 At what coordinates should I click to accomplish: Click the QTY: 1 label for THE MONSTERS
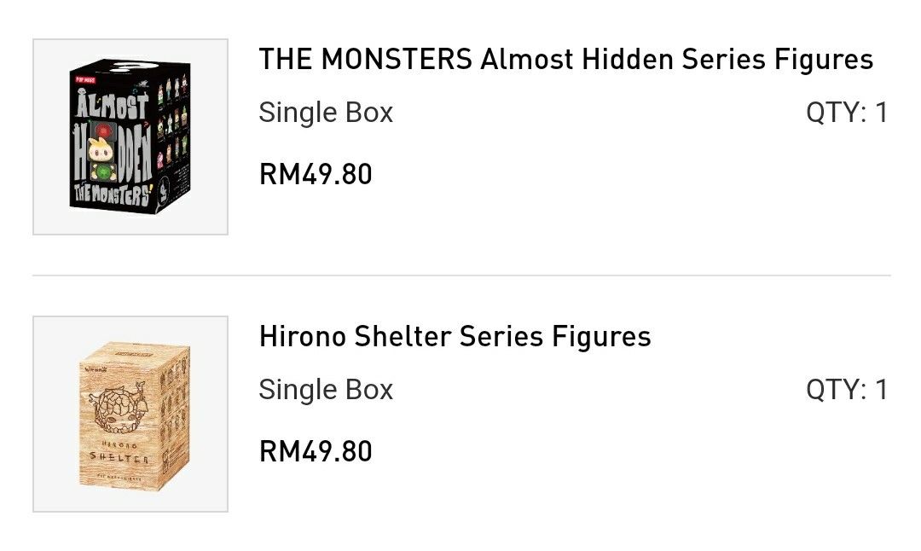(846, 113)
